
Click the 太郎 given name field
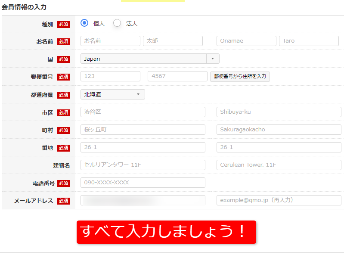point(173,41)
